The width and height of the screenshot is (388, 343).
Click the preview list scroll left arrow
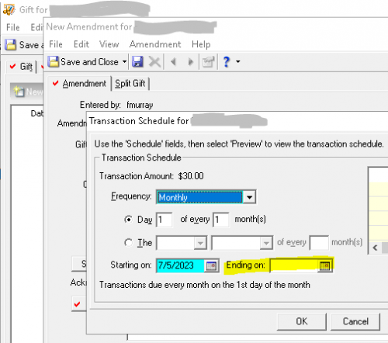(x=375, y=248)
